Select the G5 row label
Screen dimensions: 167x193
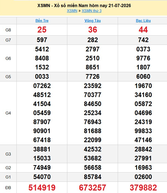8,77
